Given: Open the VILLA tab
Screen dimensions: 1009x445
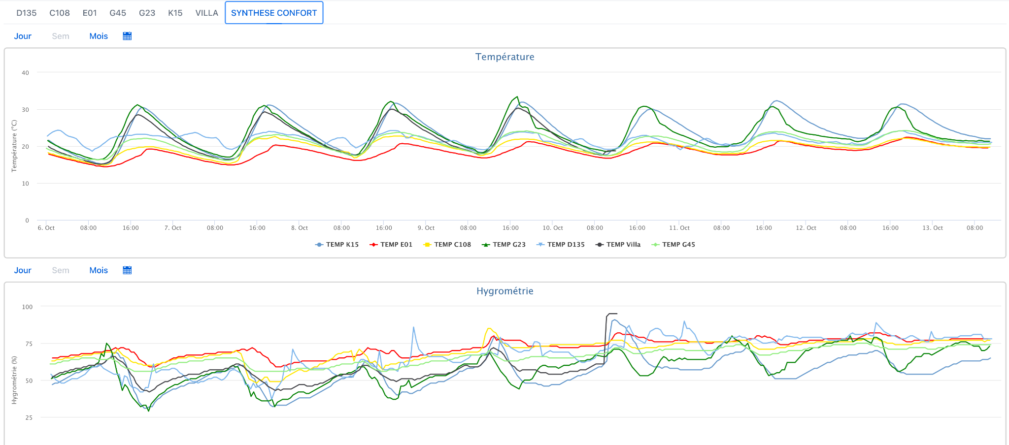Looking at the screenshot, I should [x=207, y=13].
